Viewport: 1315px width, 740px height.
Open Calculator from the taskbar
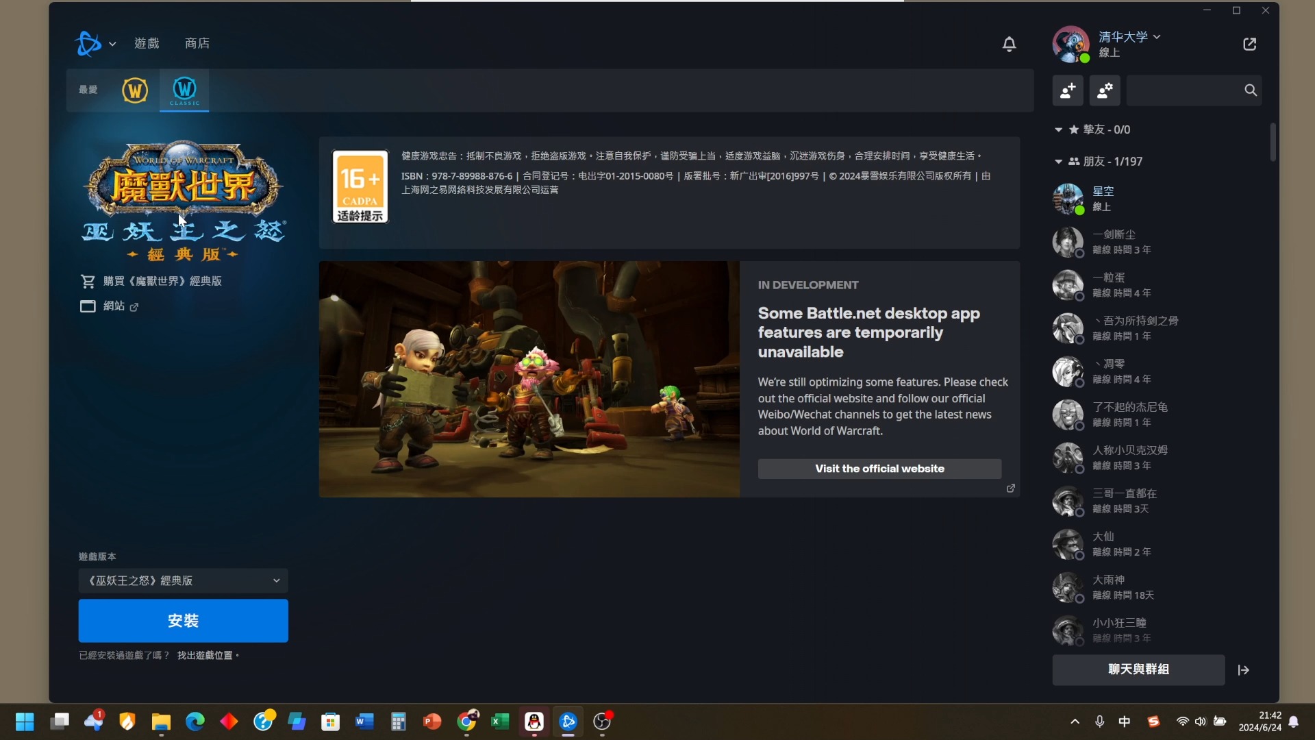pos(399,721)
